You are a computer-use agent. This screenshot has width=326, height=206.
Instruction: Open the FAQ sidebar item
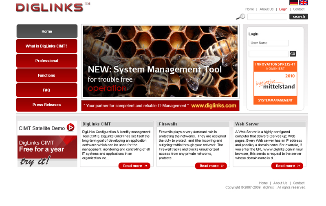[x=47, y=90]
